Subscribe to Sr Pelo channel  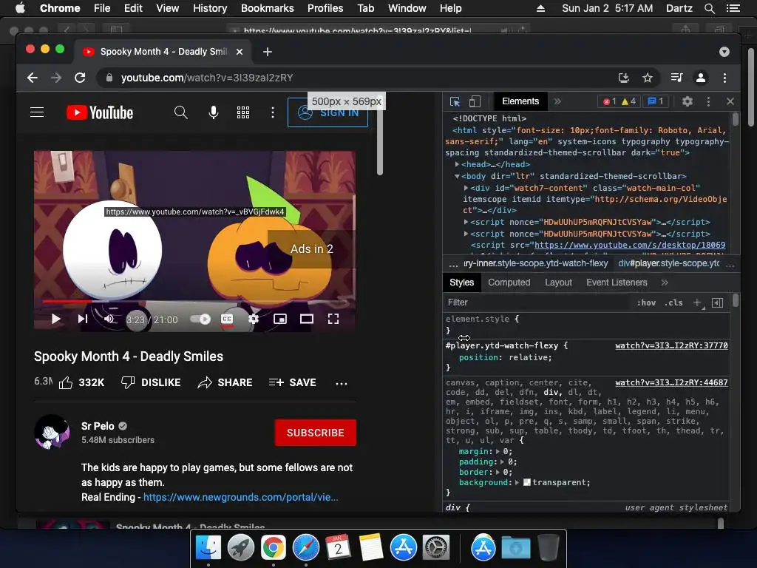pyautogui.click(x=315, y=433)
